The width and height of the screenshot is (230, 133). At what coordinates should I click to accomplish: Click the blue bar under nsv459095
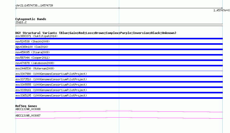[x=119, y=55]
